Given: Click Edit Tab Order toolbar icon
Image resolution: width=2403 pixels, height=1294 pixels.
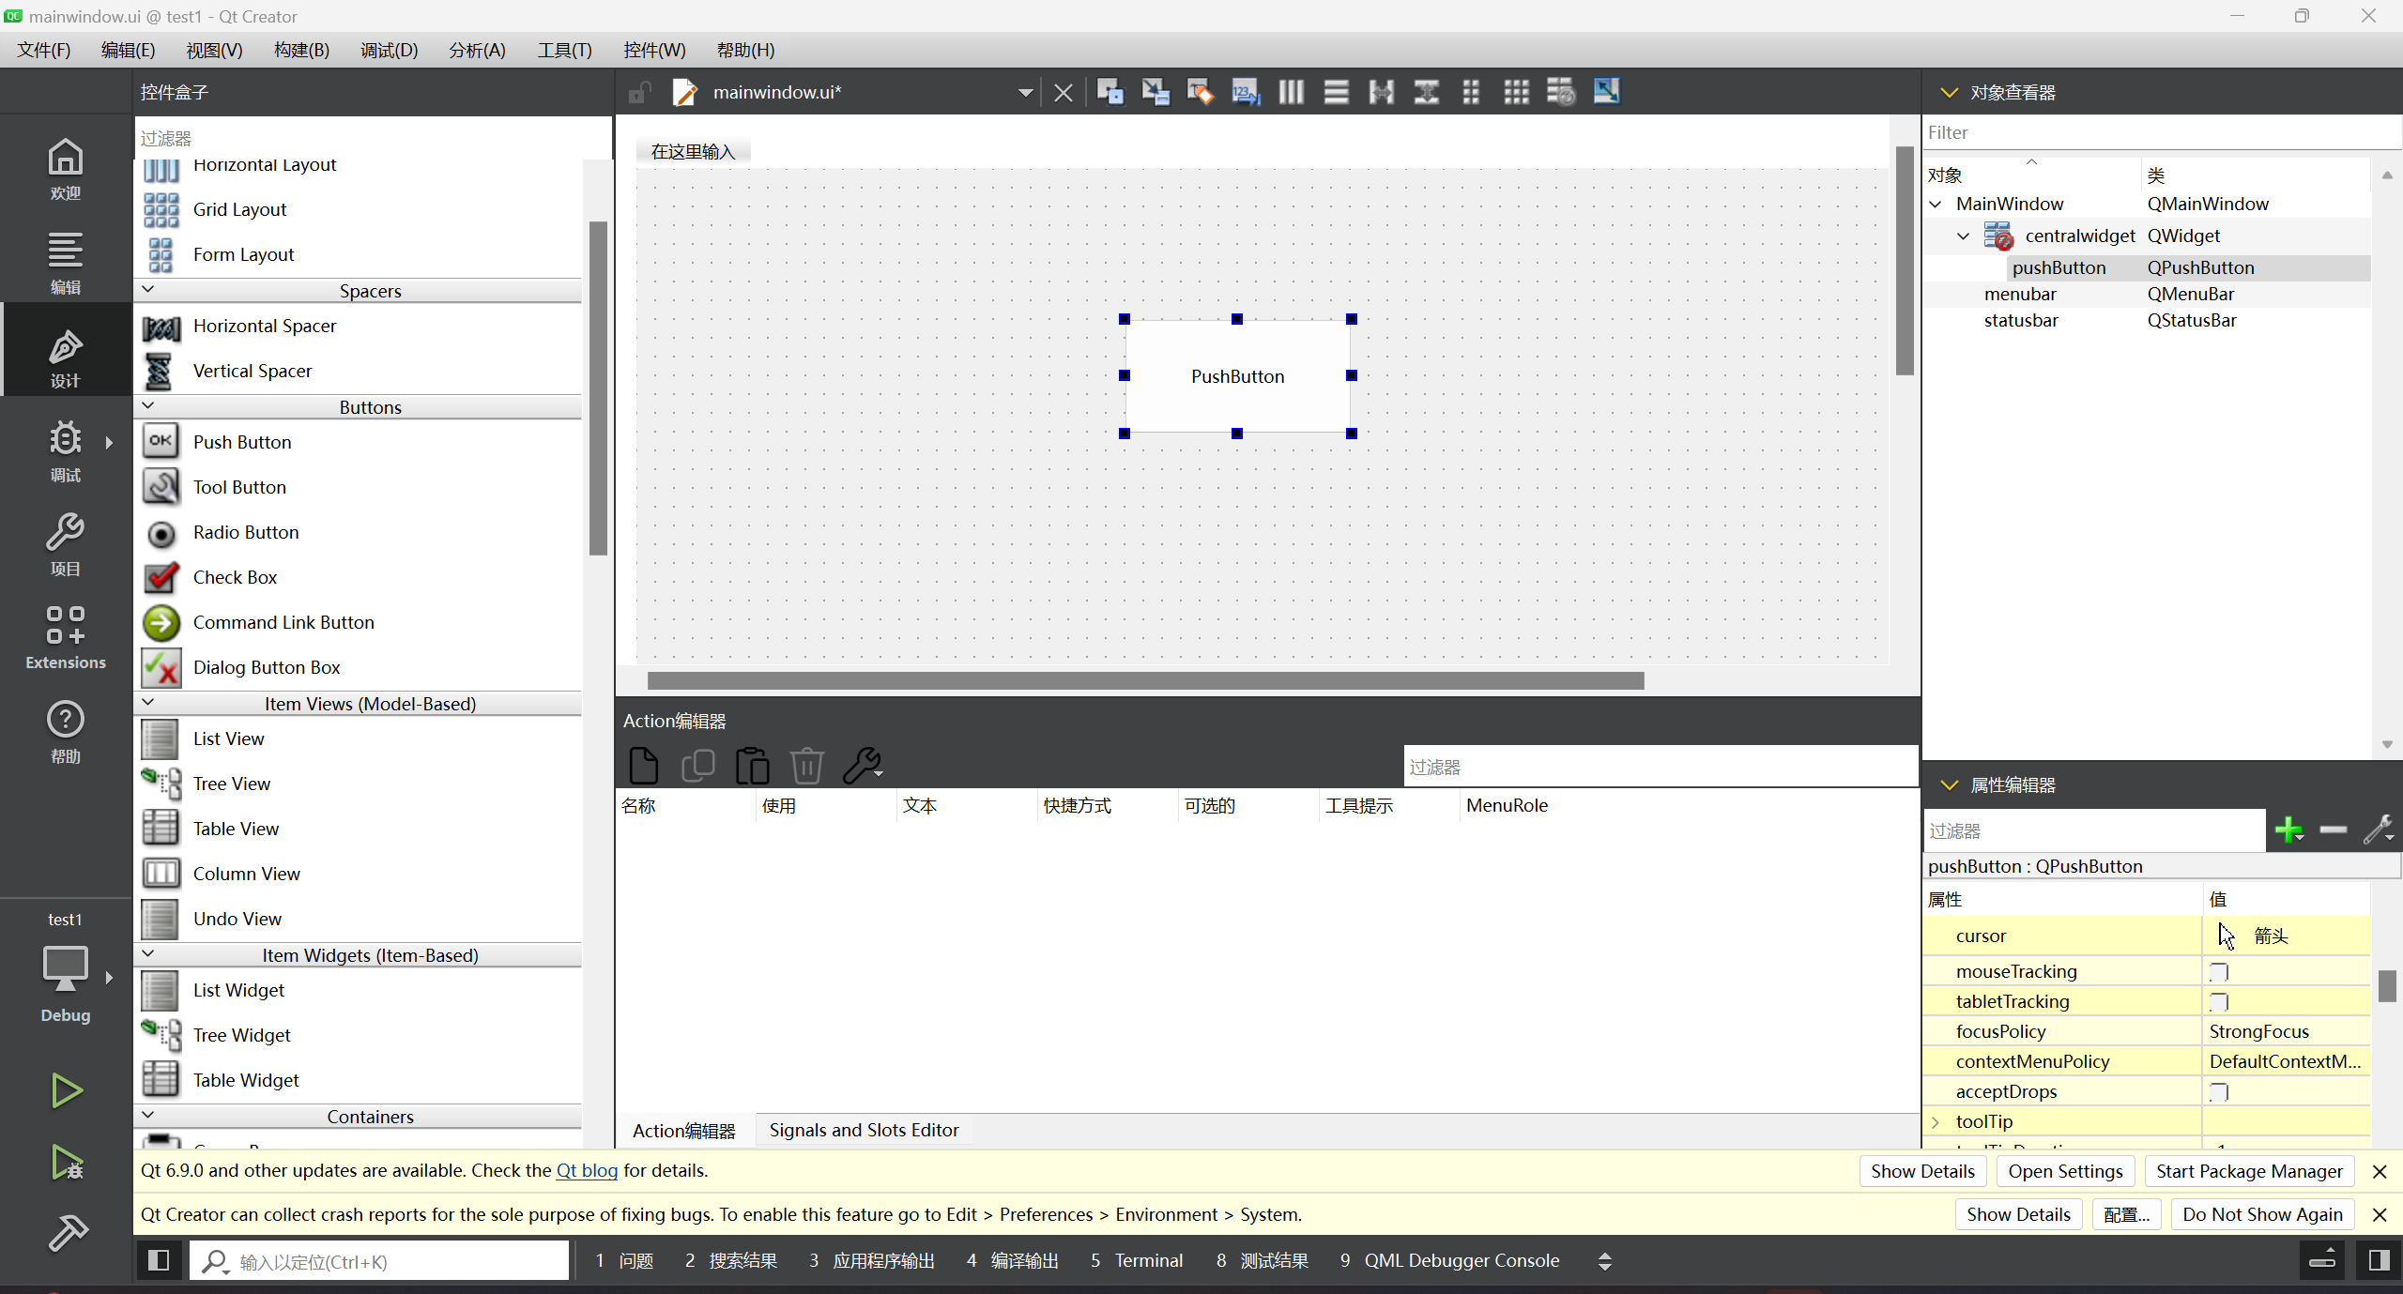Looking at the screenshot, I should click(1245, 92).
